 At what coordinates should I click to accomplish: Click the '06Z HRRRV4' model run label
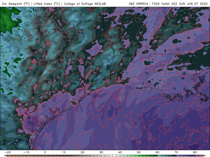(138, 4)
